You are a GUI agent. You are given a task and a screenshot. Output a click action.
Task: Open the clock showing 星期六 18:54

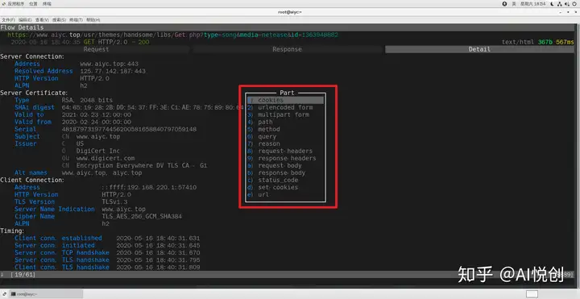click(533, 4)
